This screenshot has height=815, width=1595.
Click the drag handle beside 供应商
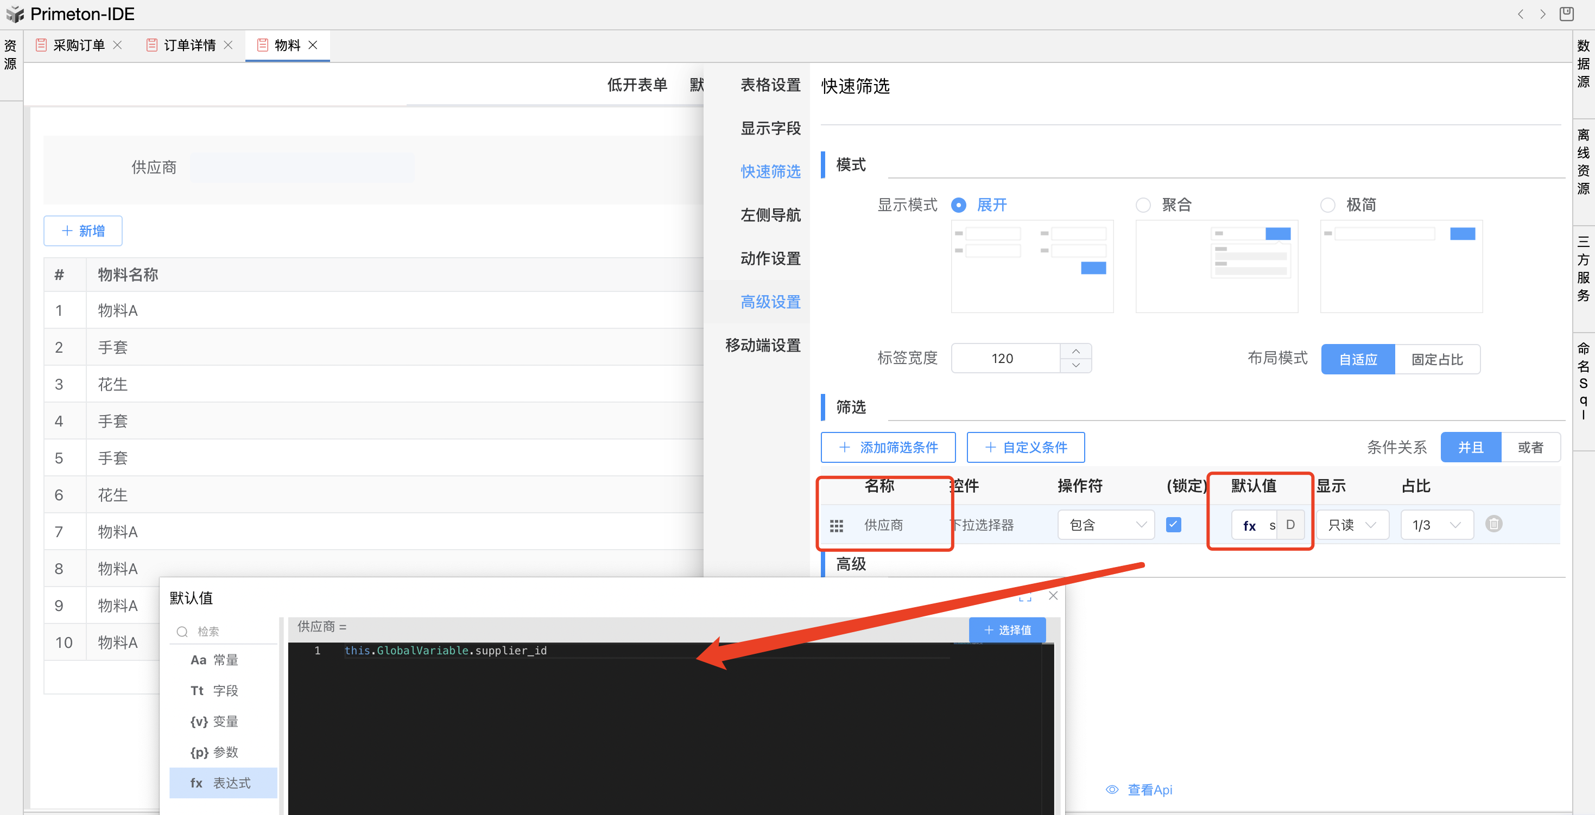coord(836,525)
